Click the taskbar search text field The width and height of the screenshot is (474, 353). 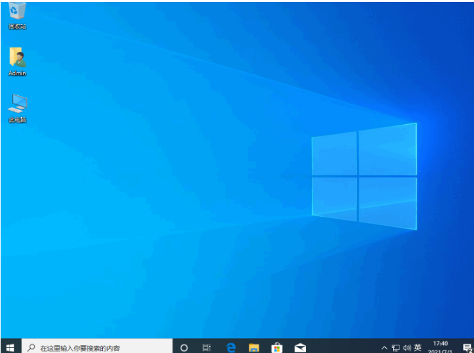(x=96, y=348)
